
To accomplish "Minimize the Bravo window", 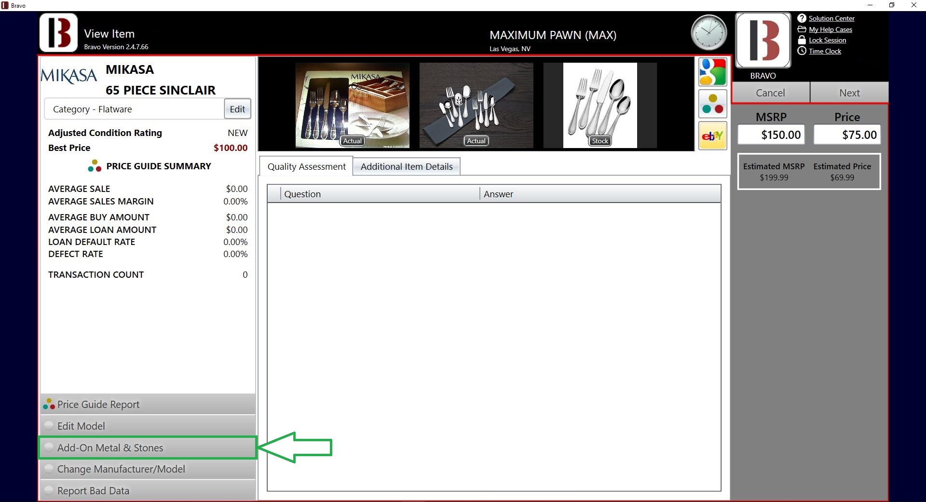I will click(870, 5).
